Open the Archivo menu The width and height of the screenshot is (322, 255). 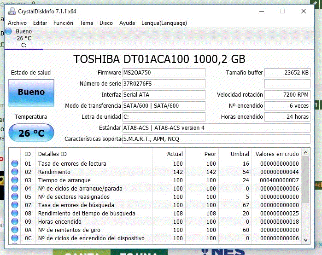[x=17, y=23]
